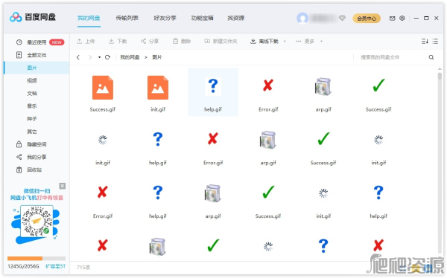This screenshot has width=447, height=278.
Task: Select the 其它 category in sidebar
Action: tap(32, 132)
